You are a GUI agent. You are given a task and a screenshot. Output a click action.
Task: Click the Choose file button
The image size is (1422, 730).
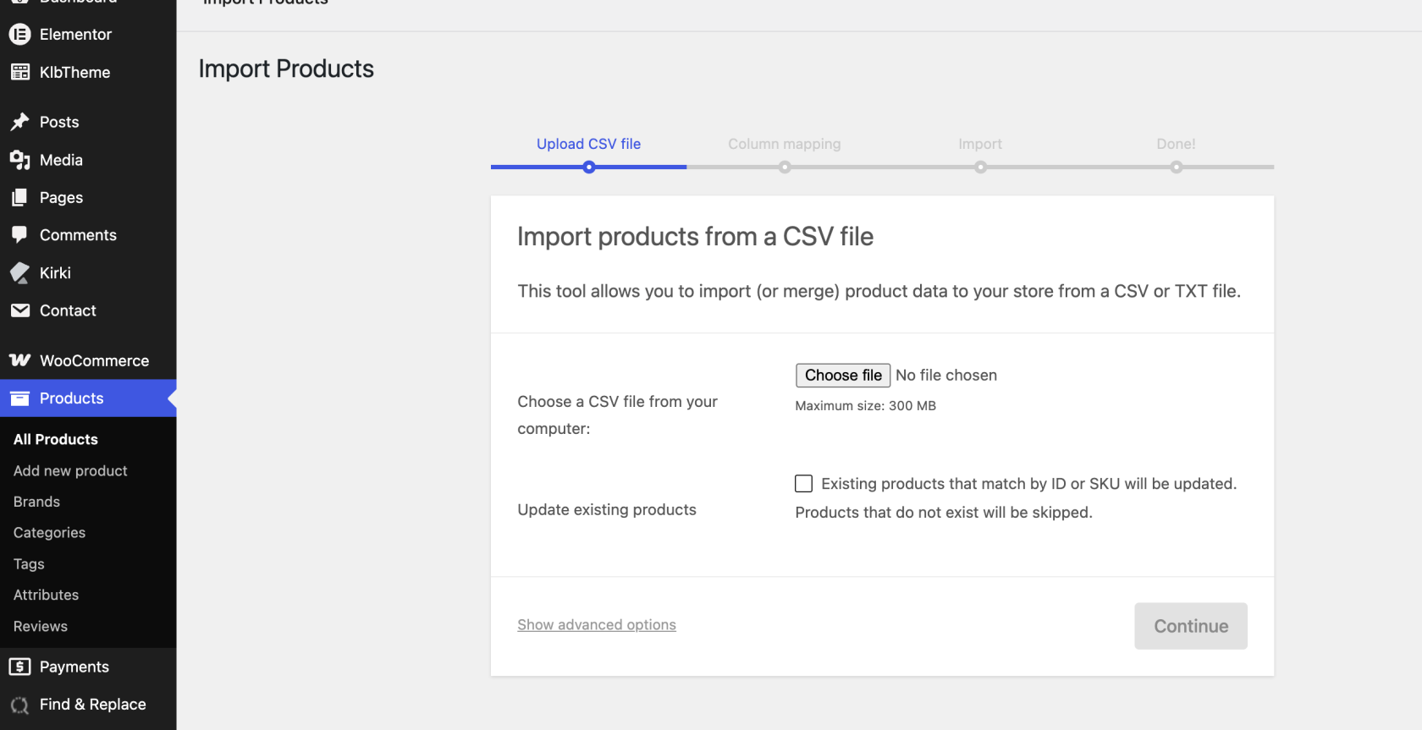coord(843,375)
